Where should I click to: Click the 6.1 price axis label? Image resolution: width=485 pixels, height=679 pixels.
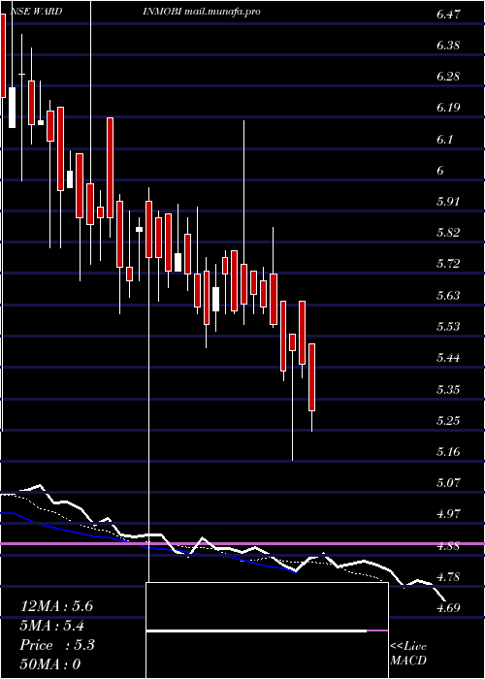[x=444, y=140]
